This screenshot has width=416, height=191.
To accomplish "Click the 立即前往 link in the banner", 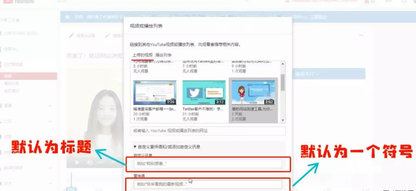I will (319, 17).
